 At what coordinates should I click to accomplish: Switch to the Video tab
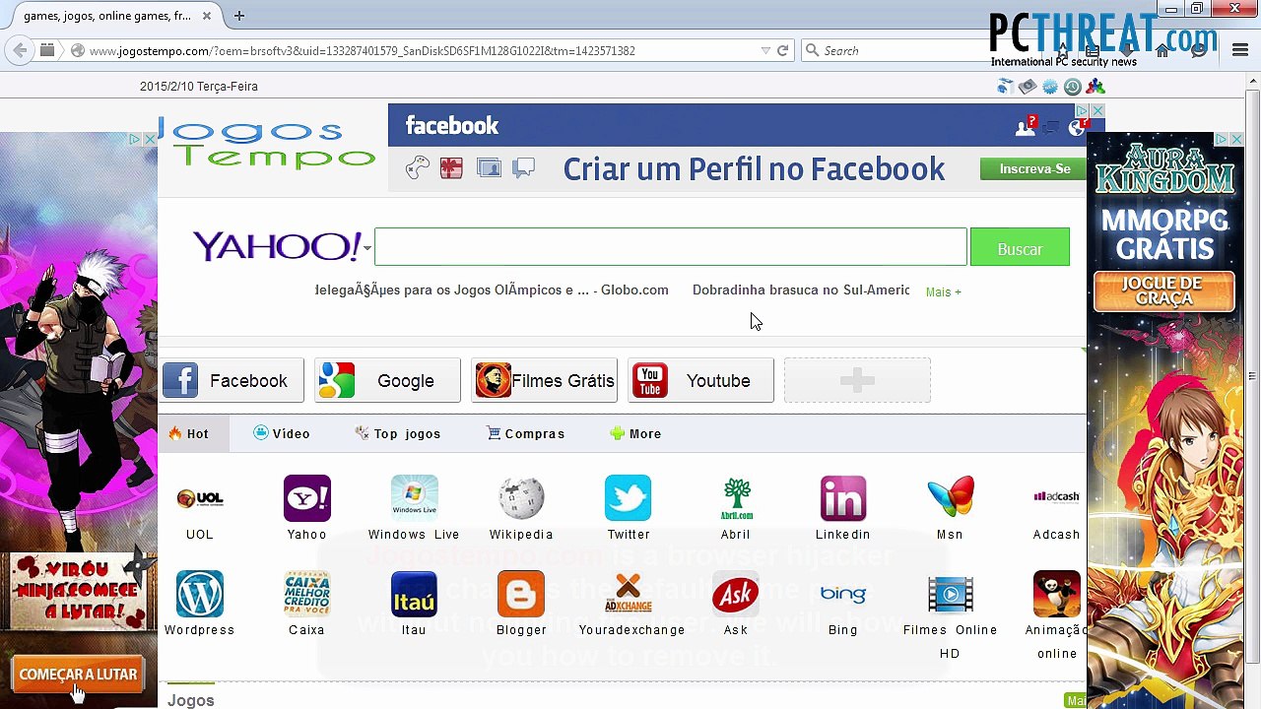[x=282, y=433]
